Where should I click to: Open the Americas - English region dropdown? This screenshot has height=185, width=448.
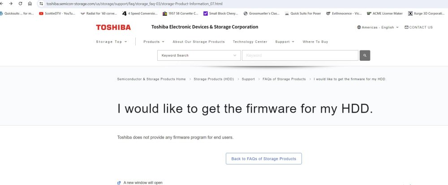pyautogui.click(x=378, y=27)
